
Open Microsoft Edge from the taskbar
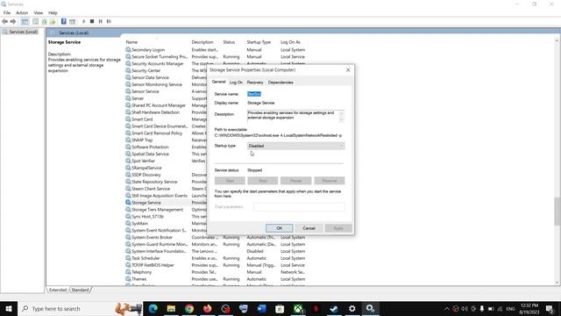153,308
